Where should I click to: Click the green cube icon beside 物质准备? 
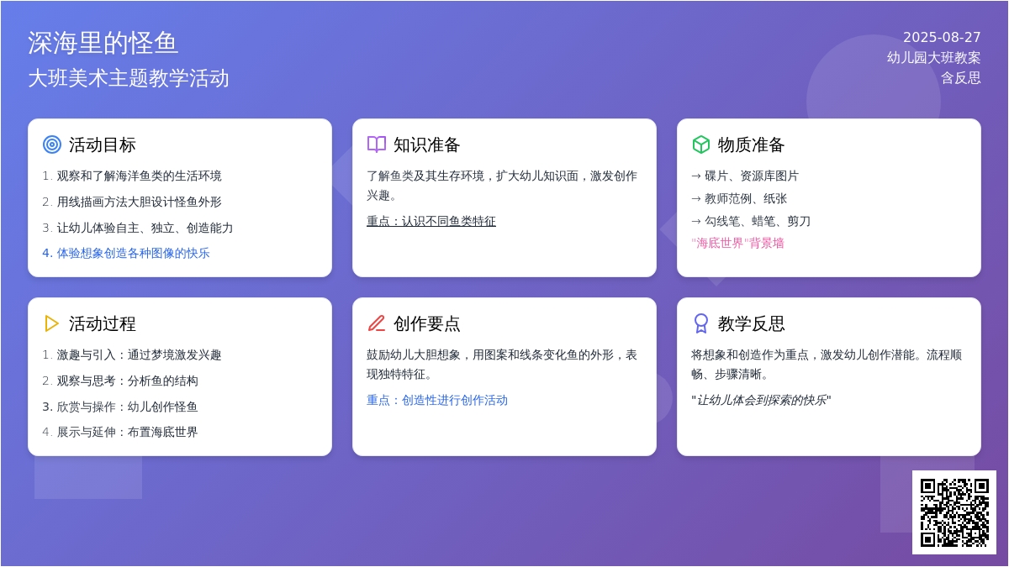(701, 144)
